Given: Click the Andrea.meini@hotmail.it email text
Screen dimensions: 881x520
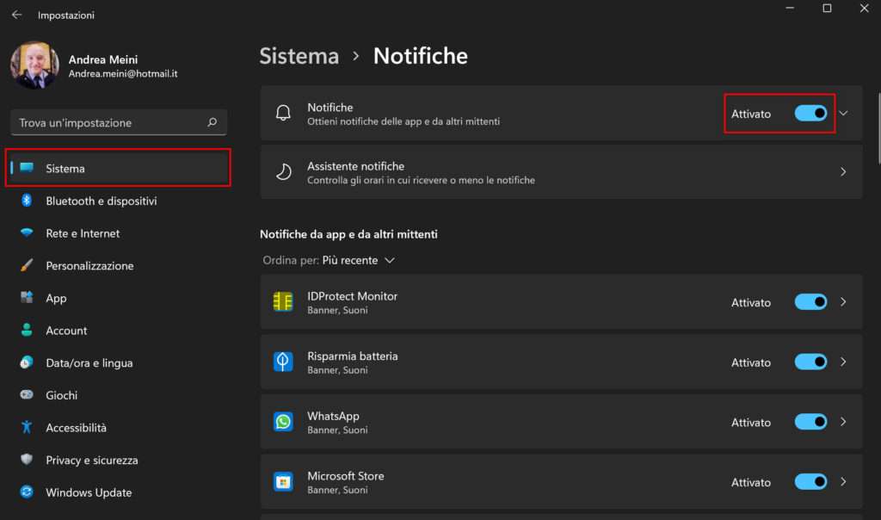Looking at the screenshot, I should (123, 74).
